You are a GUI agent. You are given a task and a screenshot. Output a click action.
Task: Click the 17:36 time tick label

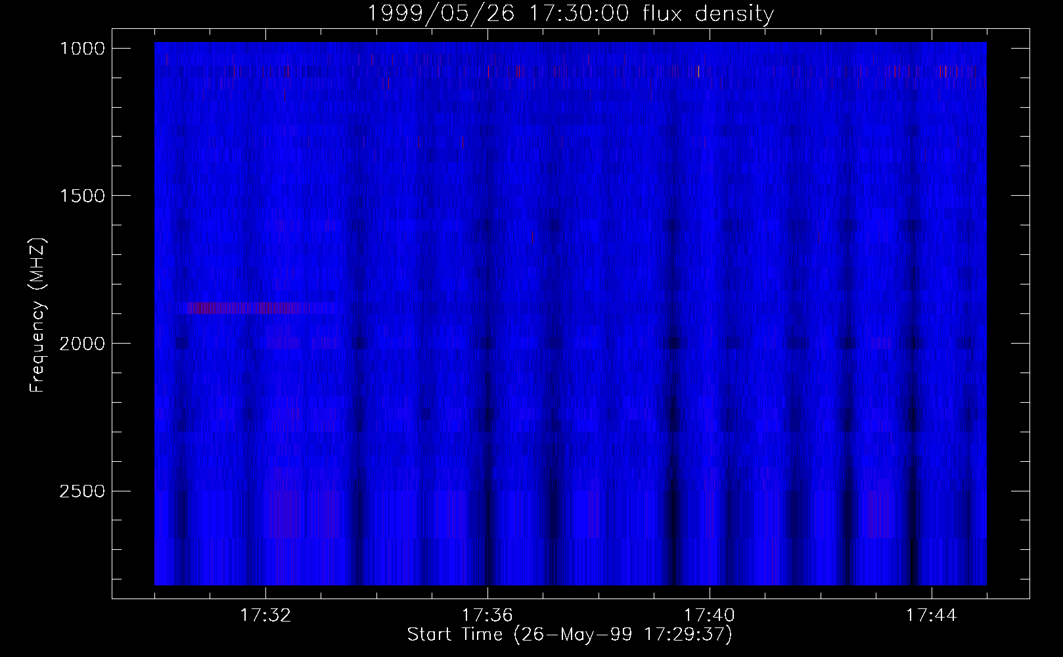(x=487, y=616)
